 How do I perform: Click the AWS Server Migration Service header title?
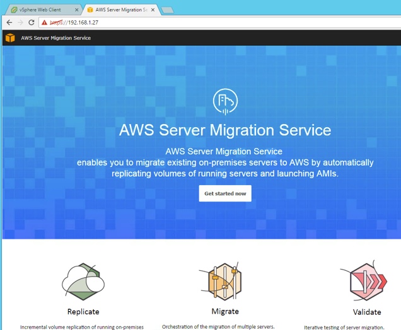coord(55,38)
